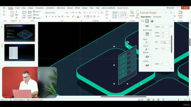Select slide 2 thumbnail
The height and width of the screenshot is (107, 191).
[20, 53]
